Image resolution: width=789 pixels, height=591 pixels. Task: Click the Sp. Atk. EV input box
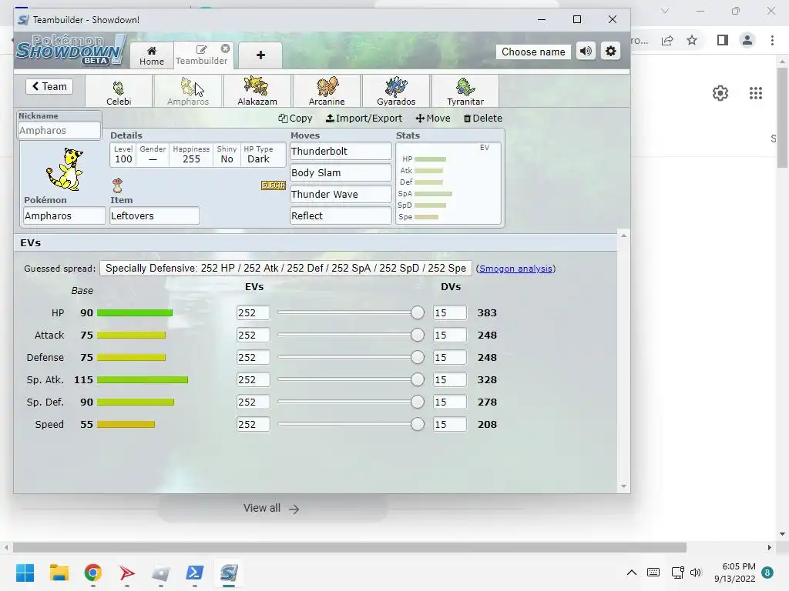(253, 380)
